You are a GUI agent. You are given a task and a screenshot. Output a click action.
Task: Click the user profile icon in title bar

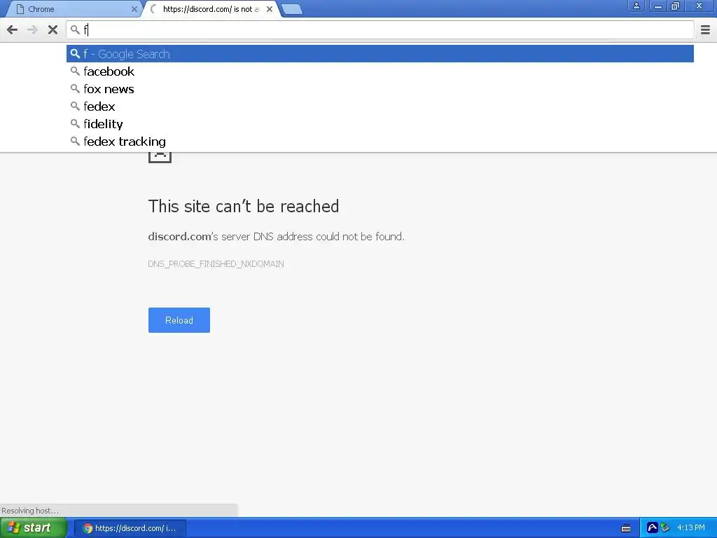(x=636, y=6)
